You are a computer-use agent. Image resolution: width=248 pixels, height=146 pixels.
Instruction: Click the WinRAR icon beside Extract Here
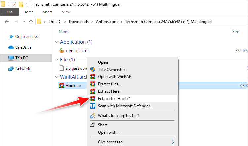pyautogui.click(x=93, y=91)
